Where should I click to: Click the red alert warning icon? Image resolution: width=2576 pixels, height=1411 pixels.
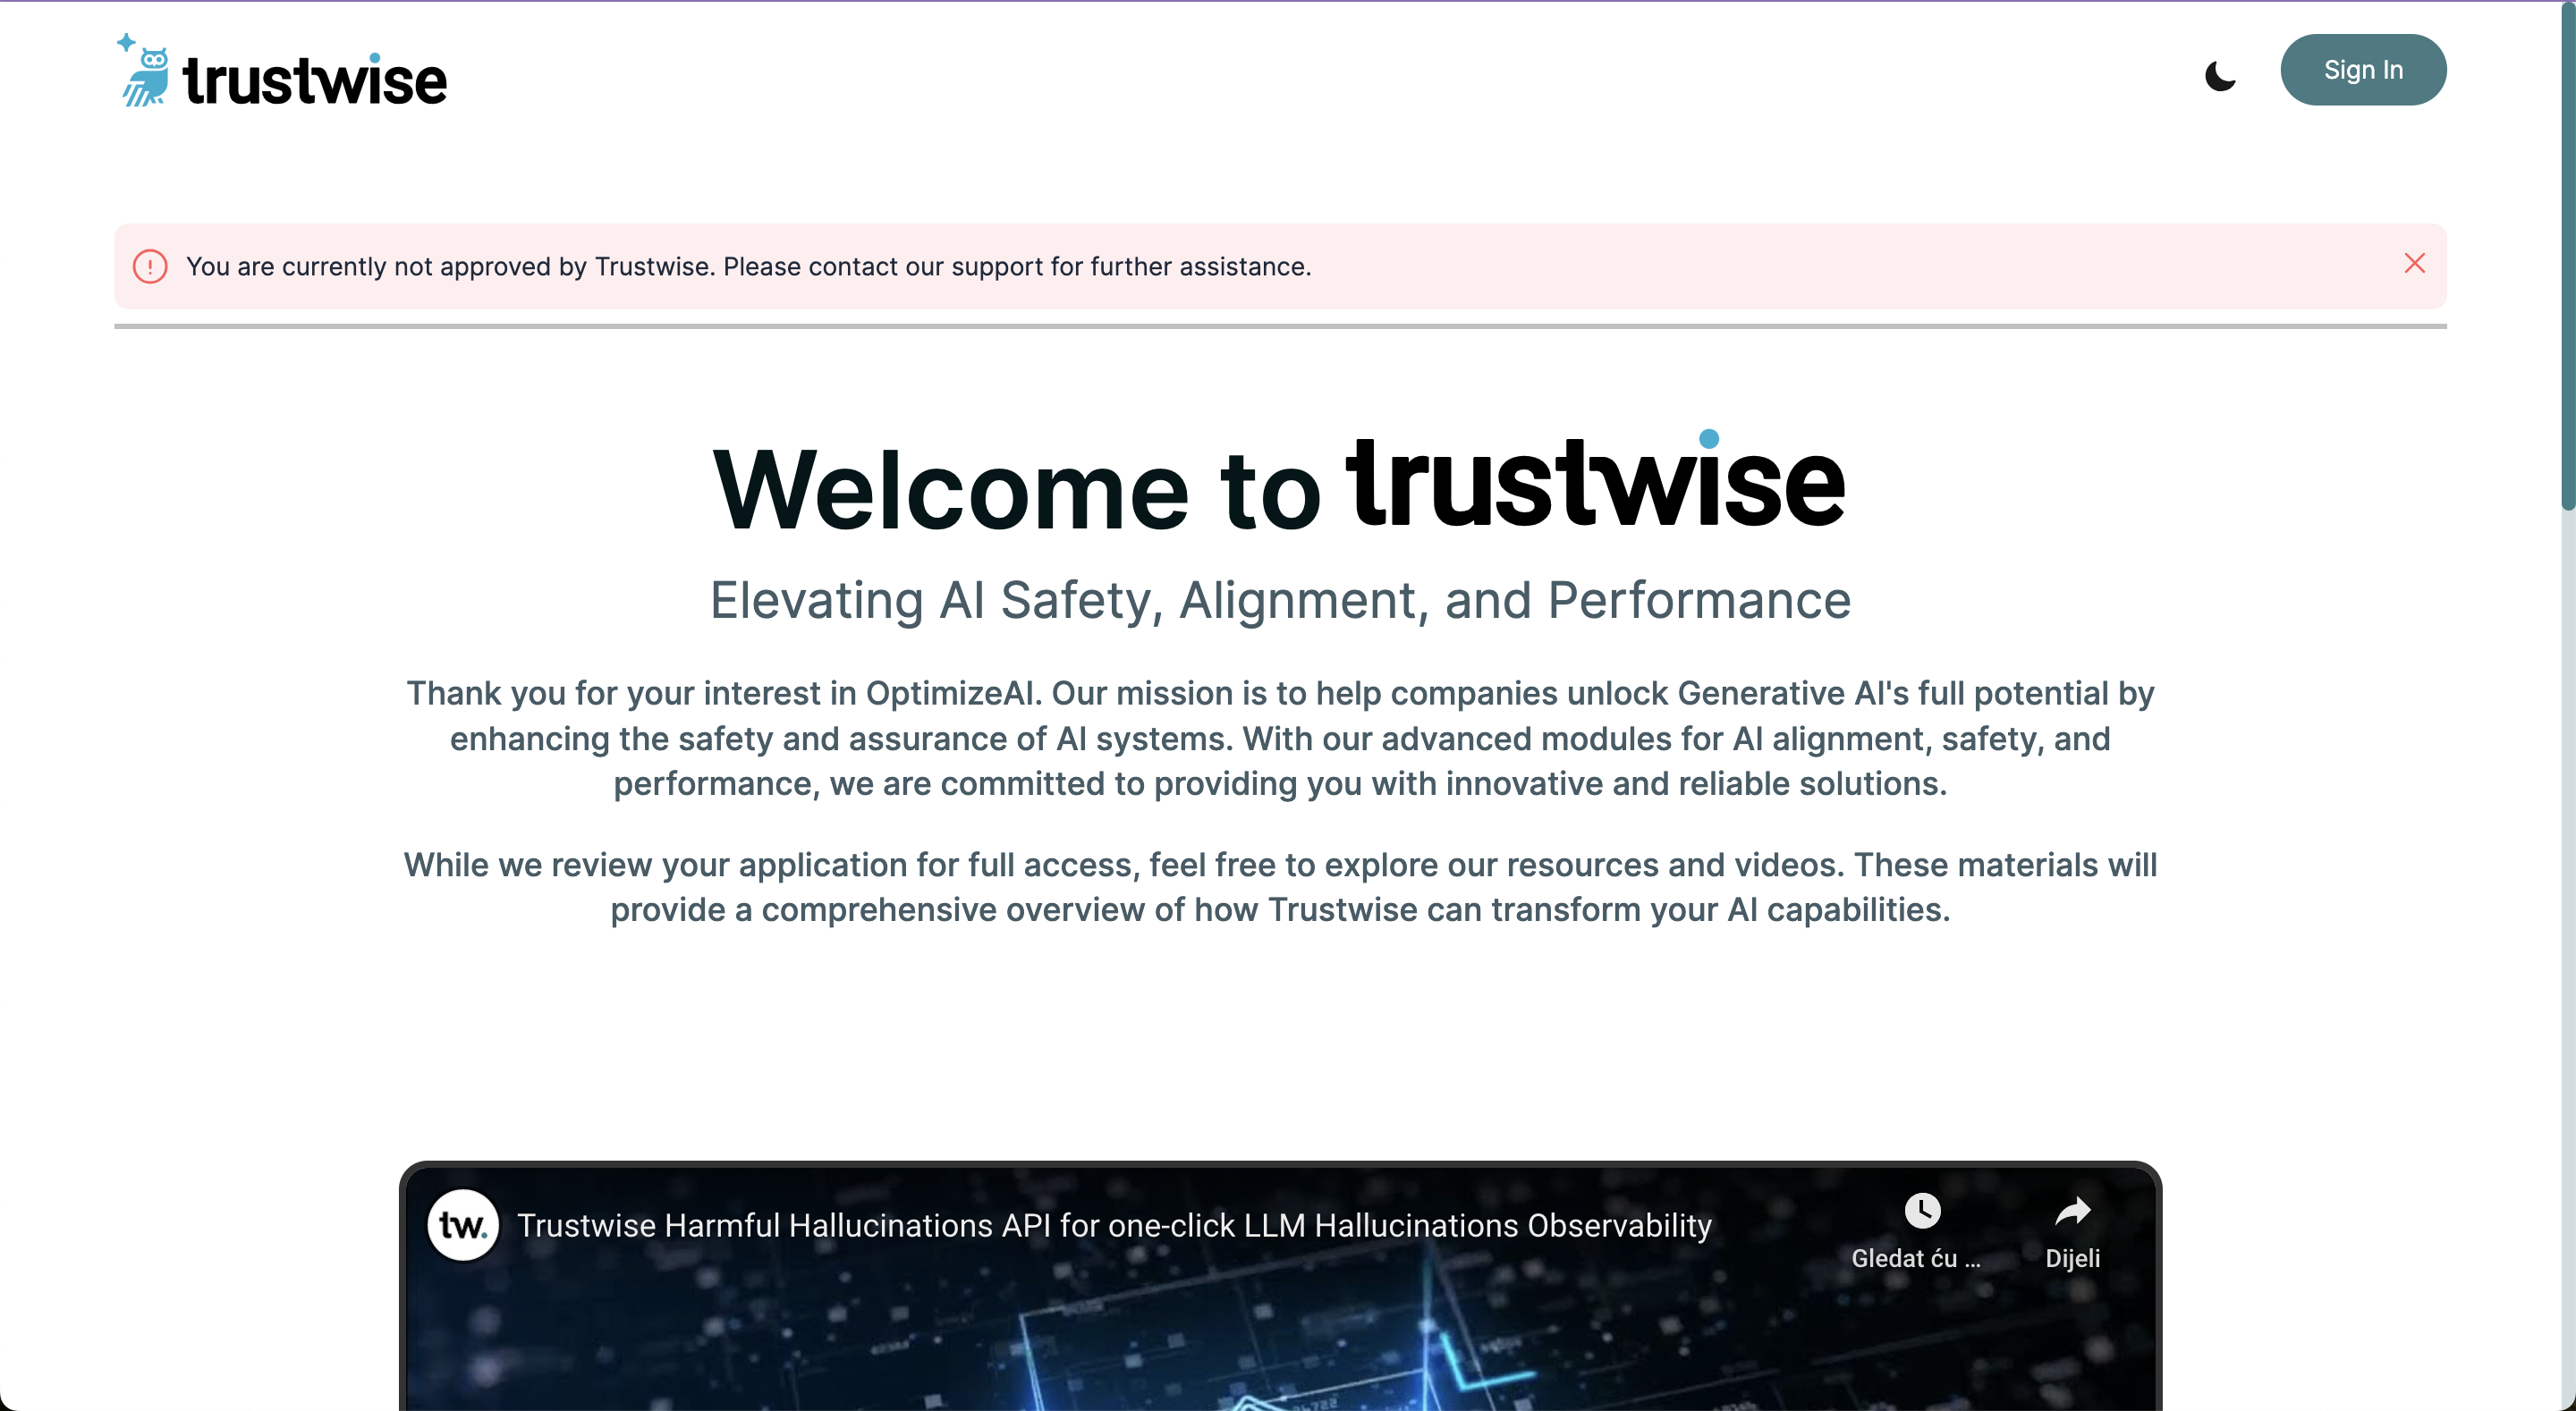coord(150,267)
